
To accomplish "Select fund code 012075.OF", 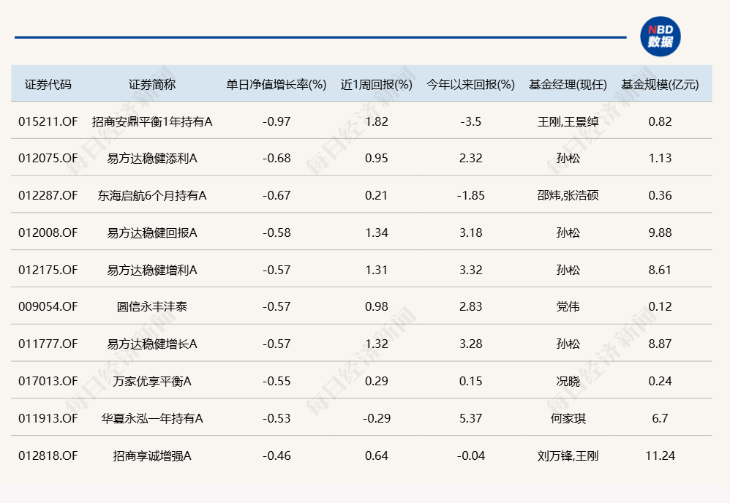I will pos(48,158).
